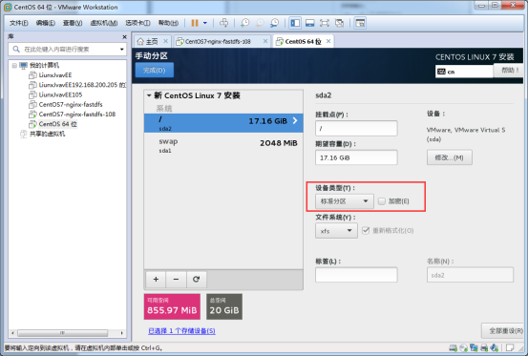Click the orange pause VM toolbar icon
Screen dimensions: 528x356
(195, 23)
